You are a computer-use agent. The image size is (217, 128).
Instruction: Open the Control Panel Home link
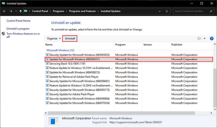18,21
